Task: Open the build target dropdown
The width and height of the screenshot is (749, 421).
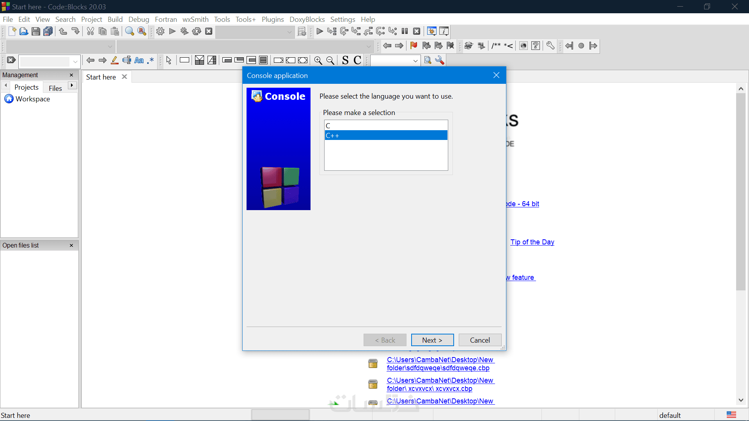Action: [x=289, y=32]
